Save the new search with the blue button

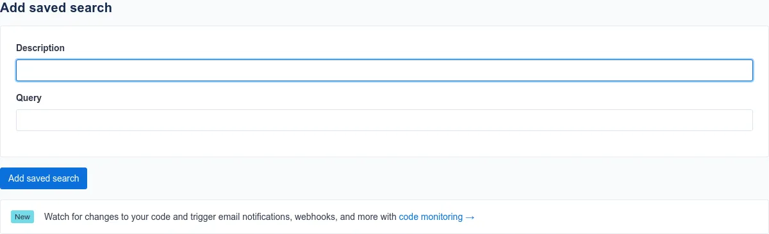(44, 178)
